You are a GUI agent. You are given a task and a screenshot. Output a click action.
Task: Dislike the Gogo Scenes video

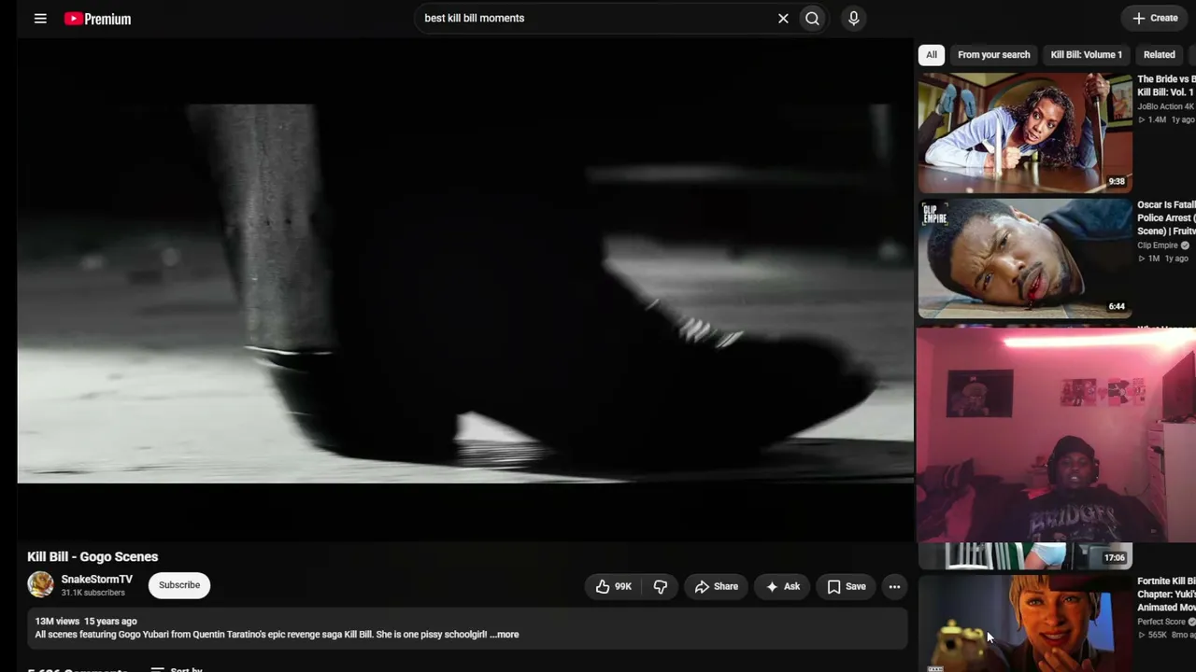[x=661, y=586]
